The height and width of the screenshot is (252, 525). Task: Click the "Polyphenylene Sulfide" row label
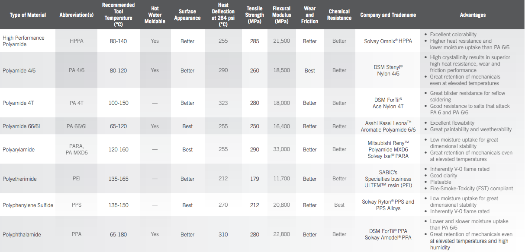point(28,205)
